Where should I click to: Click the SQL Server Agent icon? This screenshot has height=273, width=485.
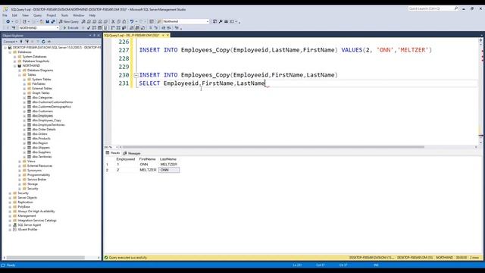[x=14, y=225]
